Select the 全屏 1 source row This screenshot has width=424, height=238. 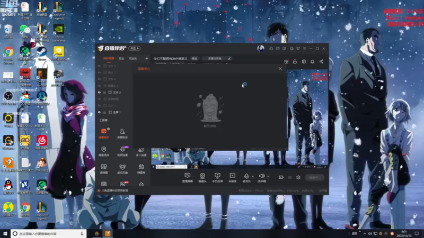114,112
